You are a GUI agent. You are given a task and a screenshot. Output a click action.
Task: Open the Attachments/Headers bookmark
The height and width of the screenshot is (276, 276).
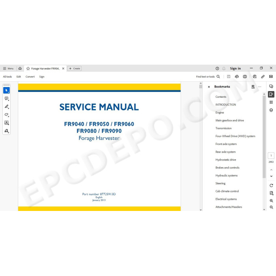[x=229, y=207]
